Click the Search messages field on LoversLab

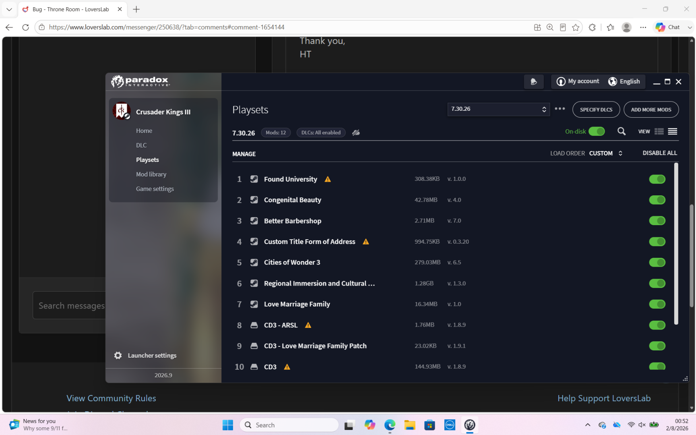pyautogui.click(x=69, y=305)
